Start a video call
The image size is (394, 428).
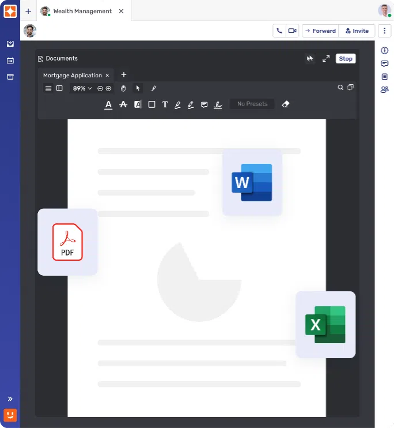click(x=292, y=31)
